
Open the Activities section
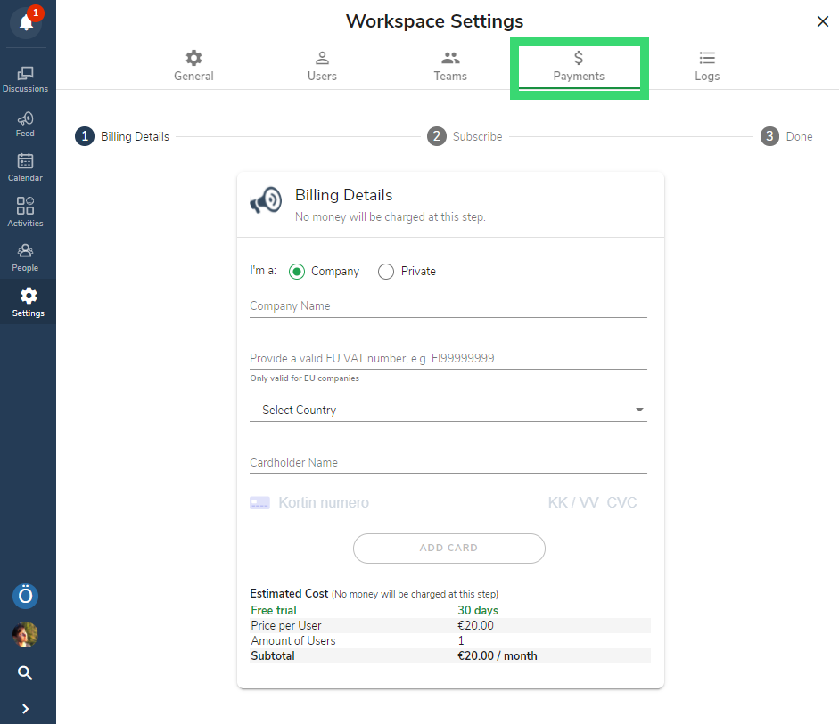pyautogui.click(x=25, y=212)
